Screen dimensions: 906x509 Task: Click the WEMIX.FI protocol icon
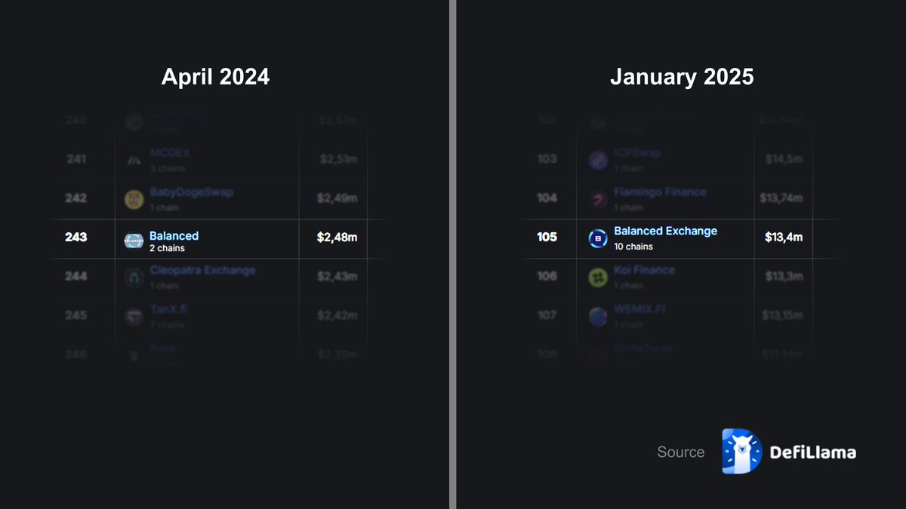click(598, 317)
